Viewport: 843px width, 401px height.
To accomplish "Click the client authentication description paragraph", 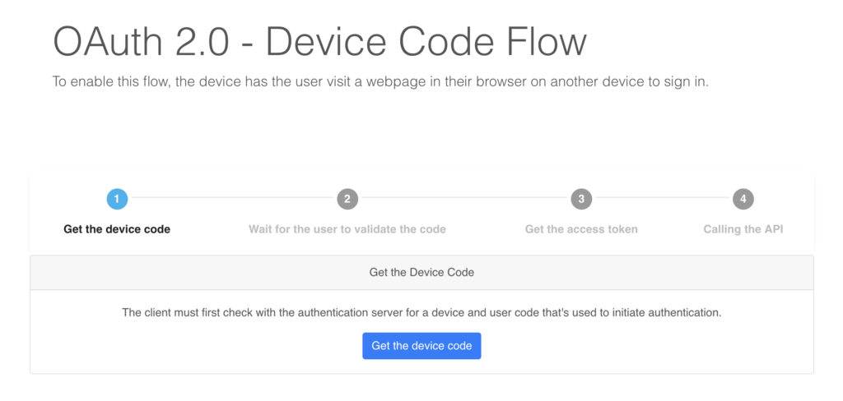I will point(421,312).
